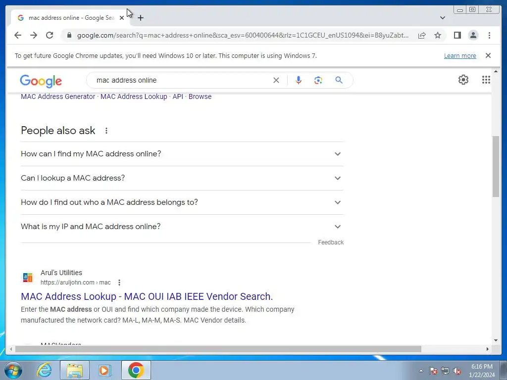
Task: Expand 'Can I lookup a MAC address?'
Action: click(182, 178)
